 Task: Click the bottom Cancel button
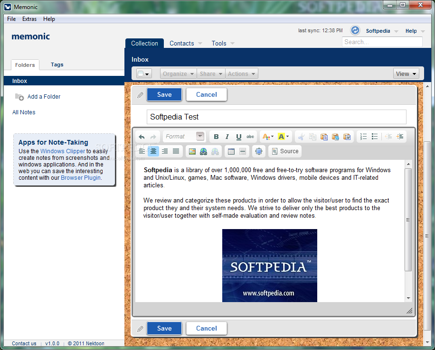[x=207, y=328]
